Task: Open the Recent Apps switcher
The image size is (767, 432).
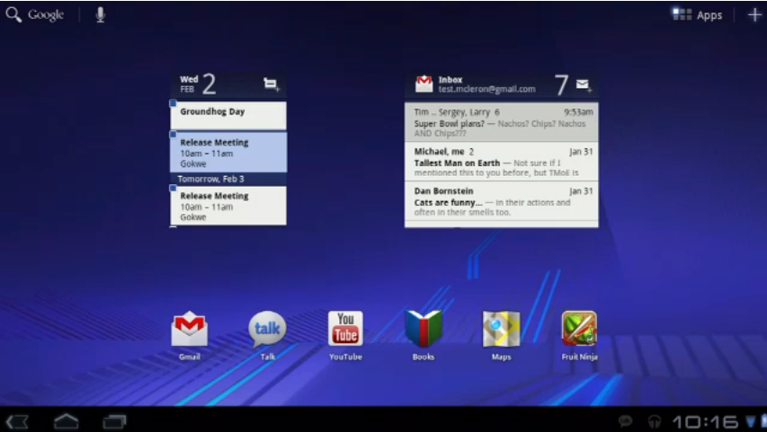Action: 114,420
